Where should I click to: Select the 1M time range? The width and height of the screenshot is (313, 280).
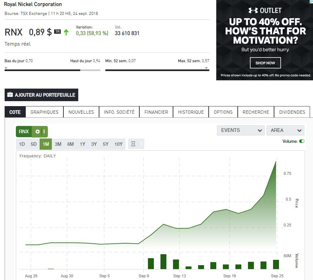[x=46, y=144]
